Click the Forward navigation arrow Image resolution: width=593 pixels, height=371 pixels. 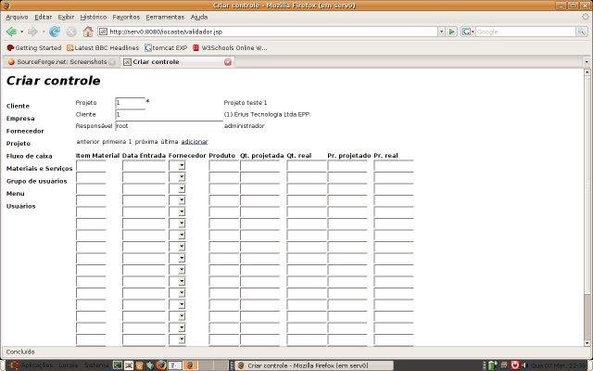point(33,32)
